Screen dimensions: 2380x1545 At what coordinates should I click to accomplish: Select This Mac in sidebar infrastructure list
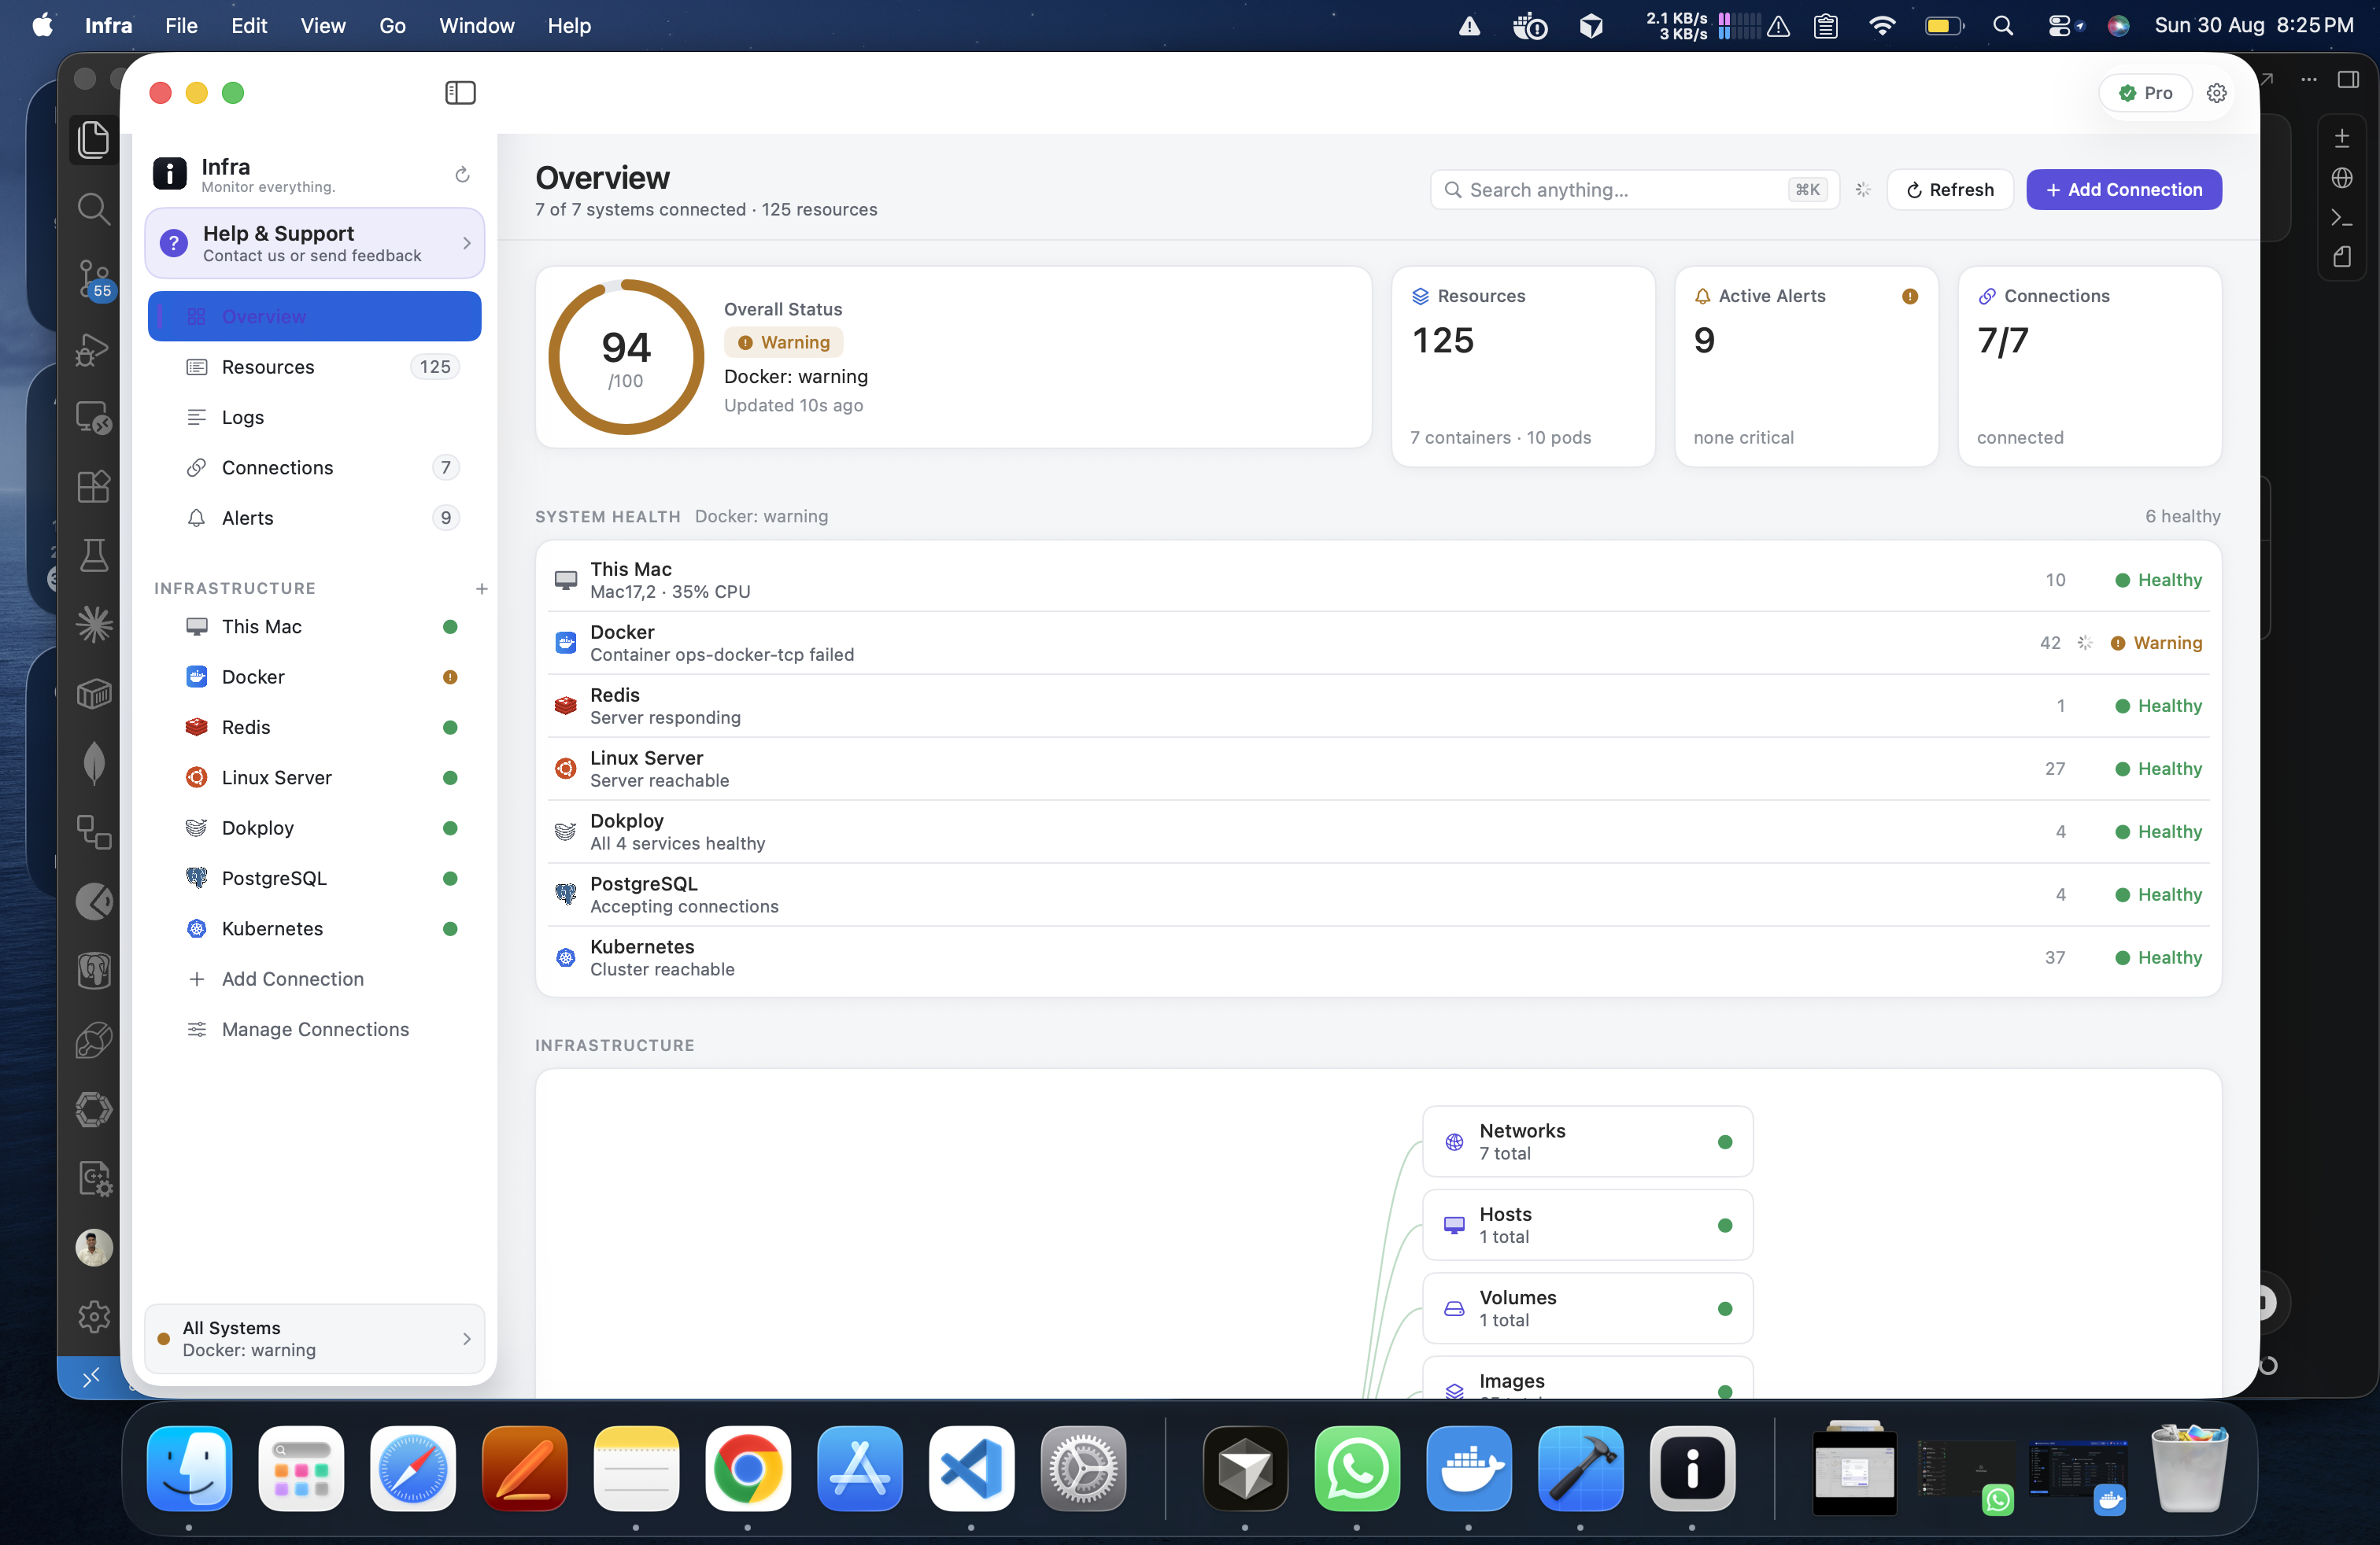(315, 627)
